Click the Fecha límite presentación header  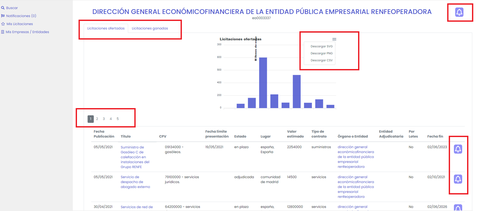coord(217,134)
